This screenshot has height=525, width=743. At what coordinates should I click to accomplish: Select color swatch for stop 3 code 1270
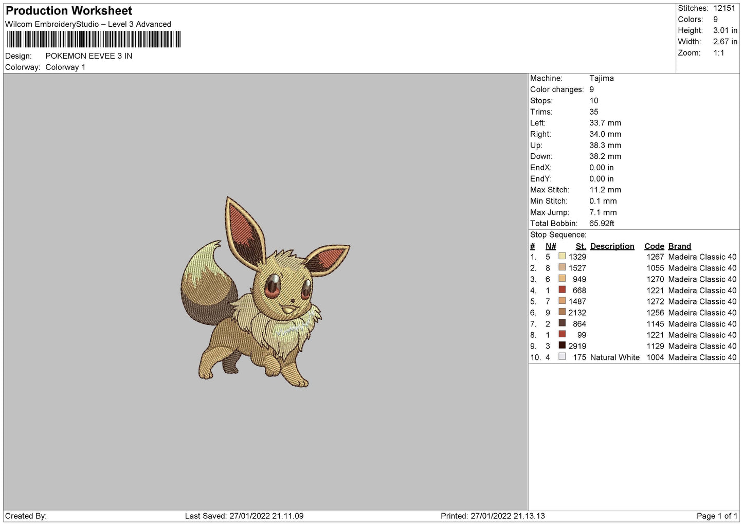(562, 279)
